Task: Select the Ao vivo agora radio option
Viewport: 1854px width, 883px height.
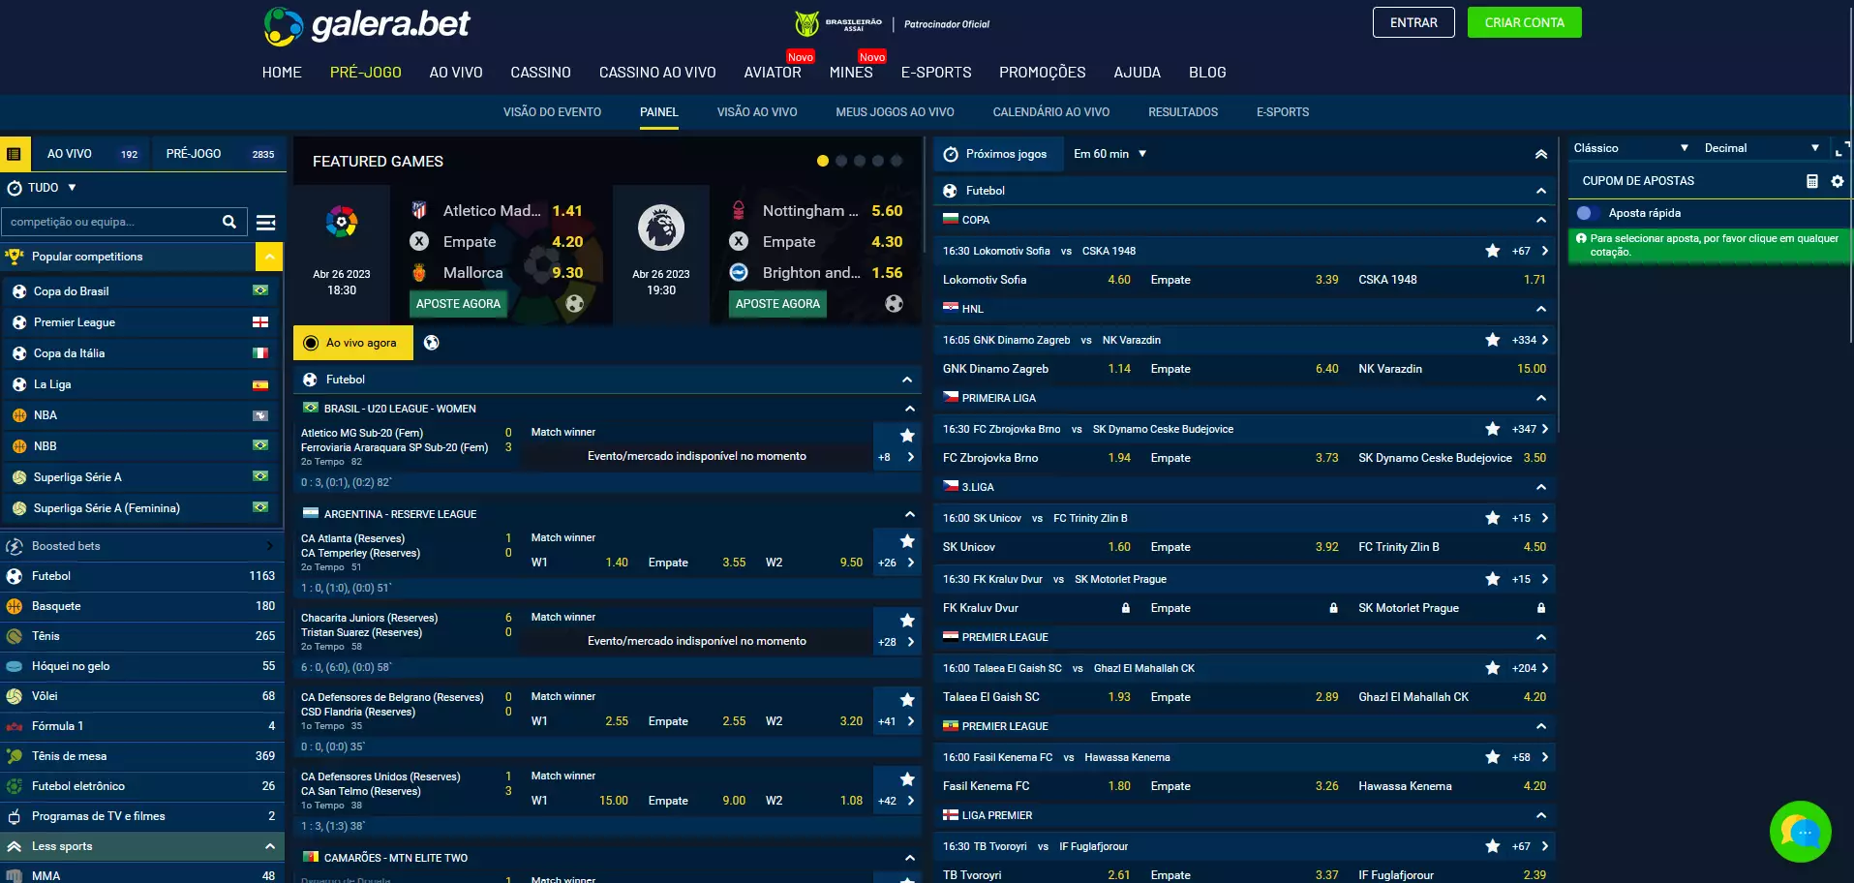Action: point(311,343)
